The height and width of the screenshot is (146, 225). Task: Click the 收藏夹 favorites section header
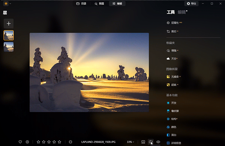point(170,43)
